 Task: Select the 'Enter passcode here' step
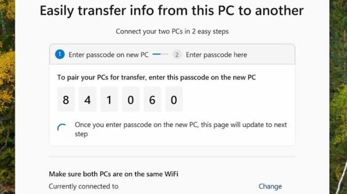point(216,55)
